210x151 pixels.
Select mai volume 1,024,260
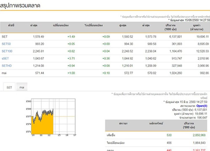tap(176, 73)
